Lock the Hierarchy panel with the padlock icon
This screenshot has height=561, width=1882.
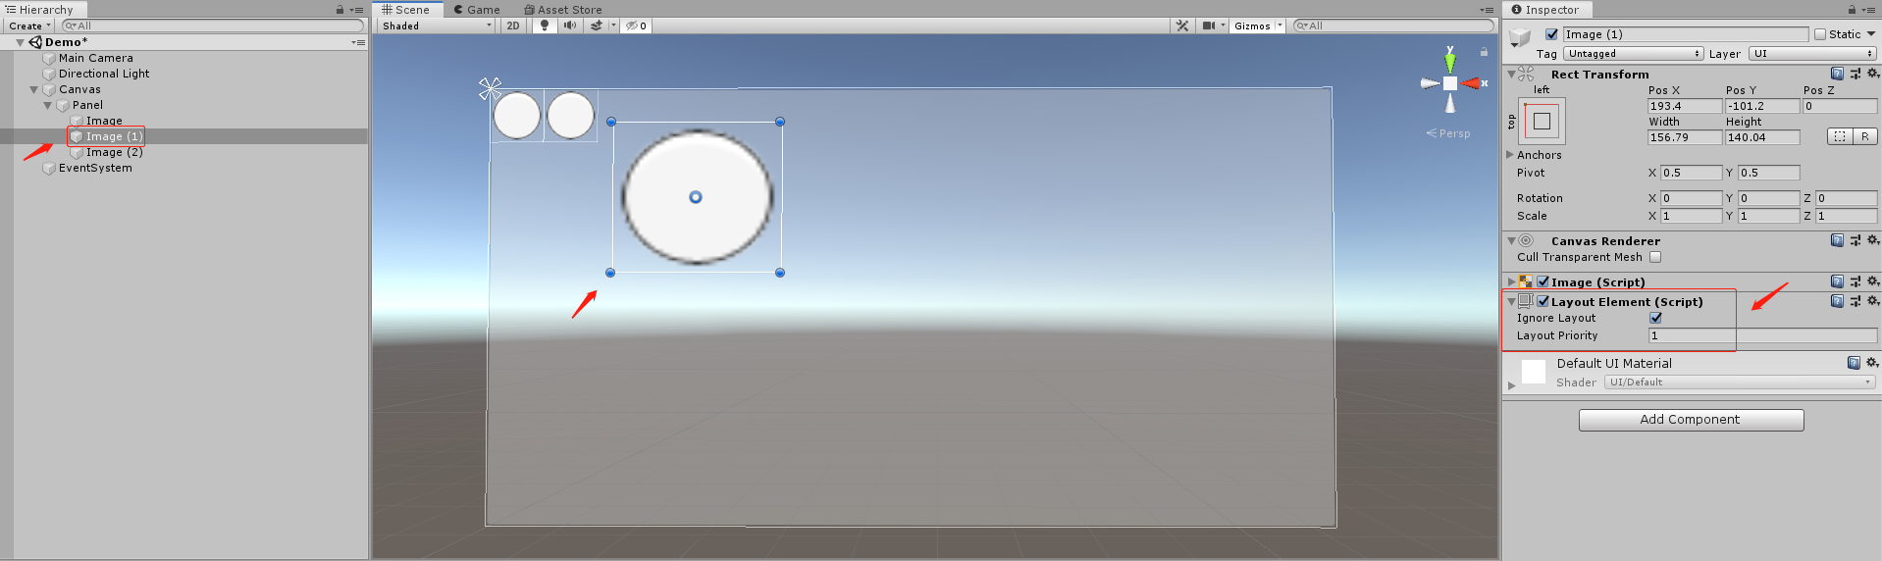(x=340, y=10)
